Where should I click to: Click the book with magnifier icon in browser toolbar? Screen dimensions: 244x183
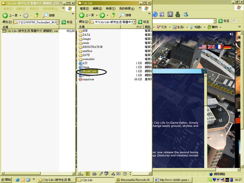162,14
